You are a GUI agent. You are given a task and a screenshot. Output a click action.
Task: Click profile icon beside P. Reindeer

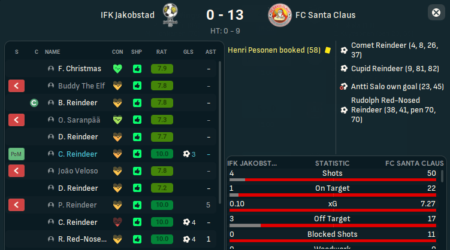pyautogui.click(x=51, y=205)
